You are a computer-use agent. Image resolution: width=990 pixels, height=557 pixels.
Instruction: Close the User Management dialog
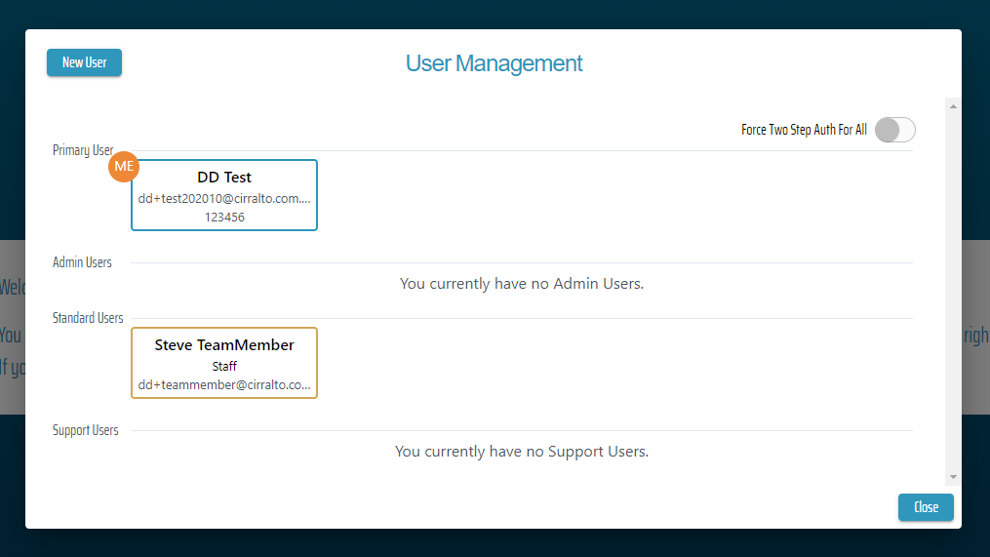[x=926, y=507]
